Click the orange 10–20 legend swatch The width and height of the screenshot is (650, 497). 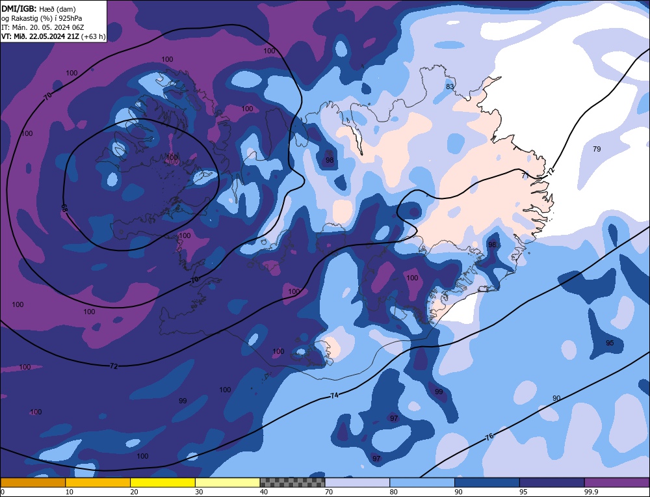98,483
